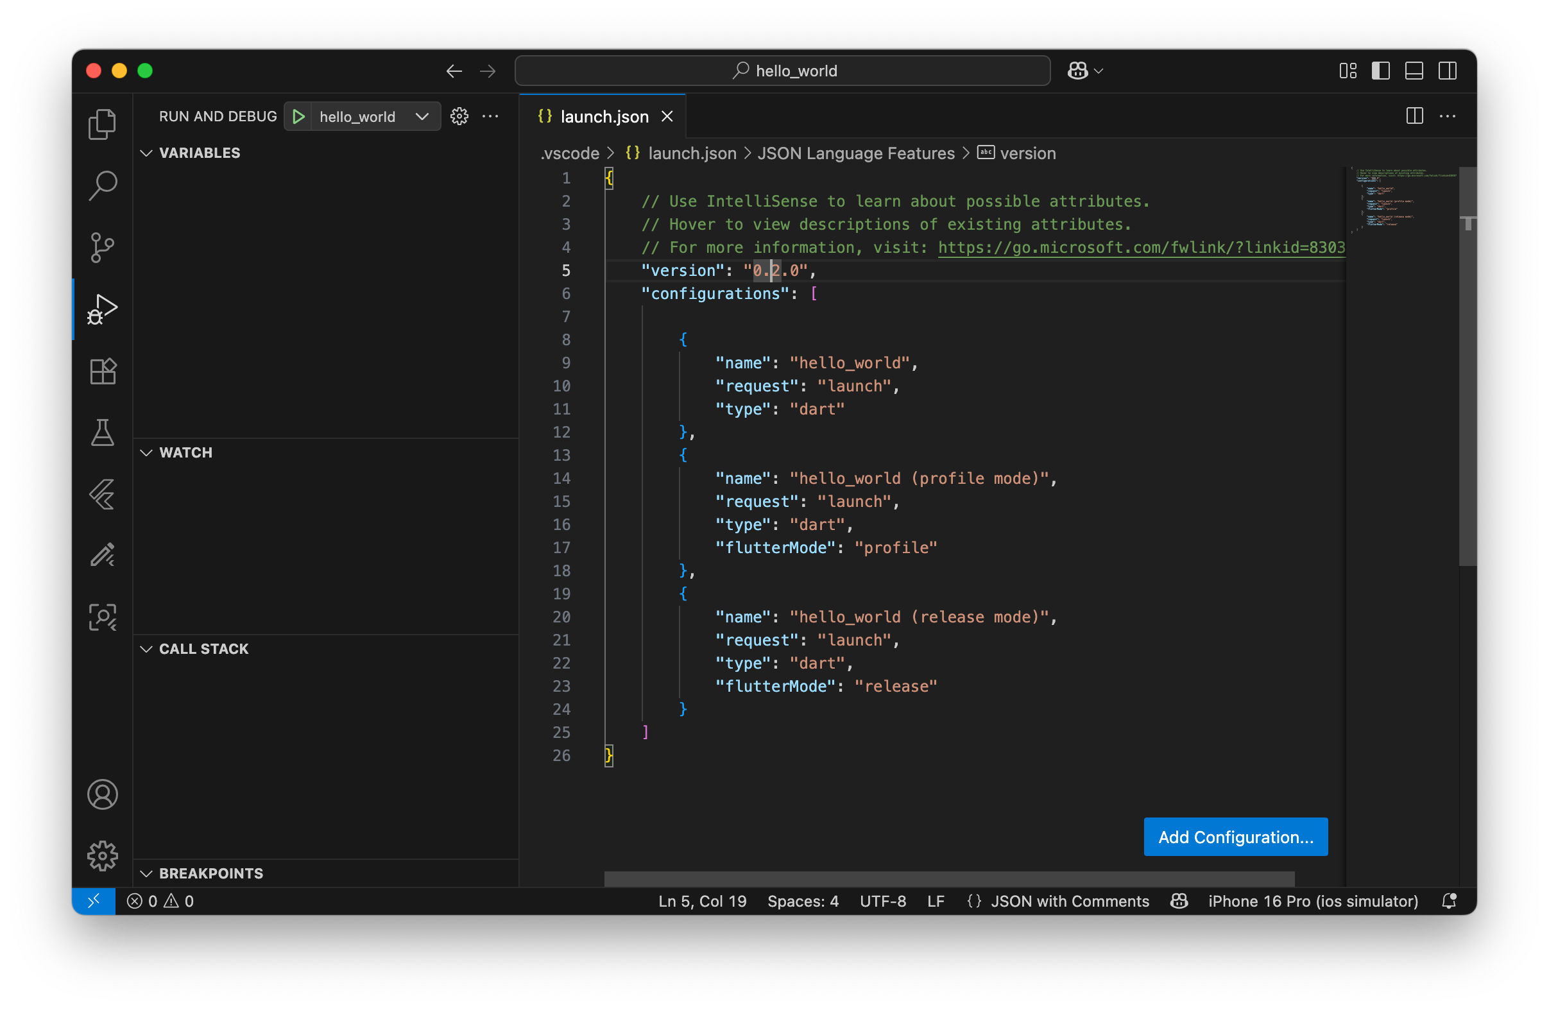
Task: Select device iPhone 16 Pro simulator
Action: pos(1313,902)
